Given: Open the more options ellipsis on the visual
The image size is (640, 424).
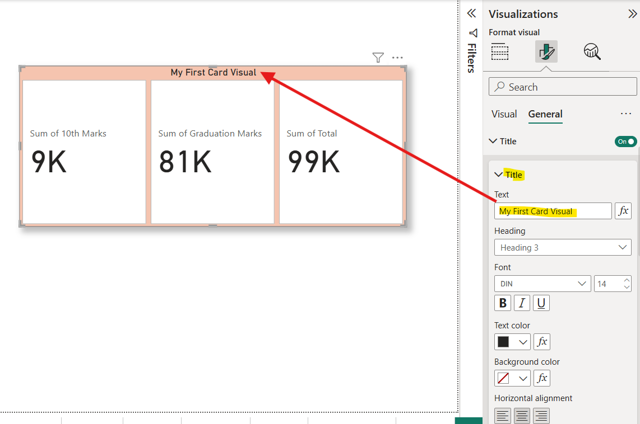Looking at the screenshot, I should pyautogui.click(x=397, y=57).
